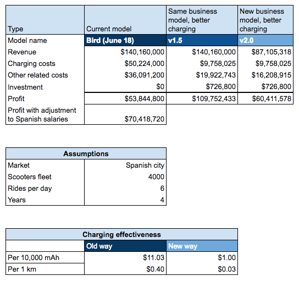Select the 'Assumptions' table header
299x281 pixels.
[86, 153]
